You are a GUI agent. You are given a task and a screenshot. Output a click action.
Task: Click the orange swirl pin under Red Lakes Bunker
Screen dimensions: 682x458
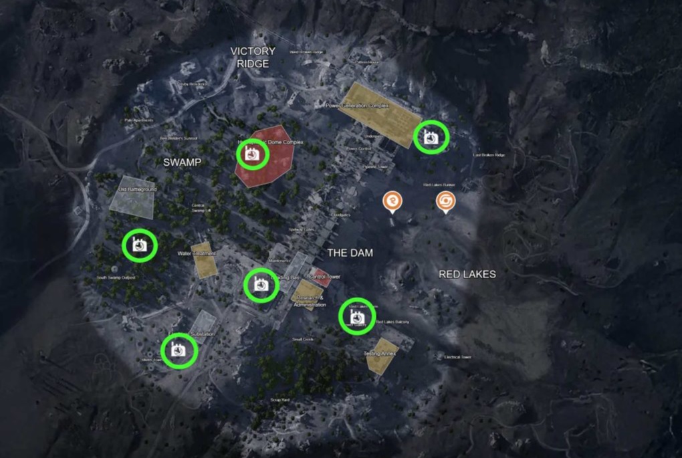[445, 202]
